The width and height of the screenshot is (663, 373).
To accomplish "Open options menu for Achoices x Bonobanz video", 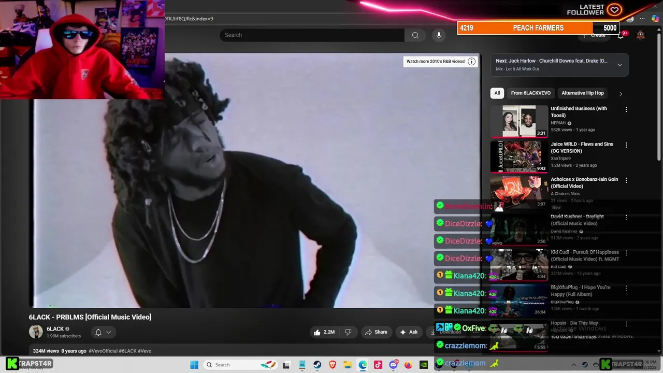I will click(x=626, y=180).
